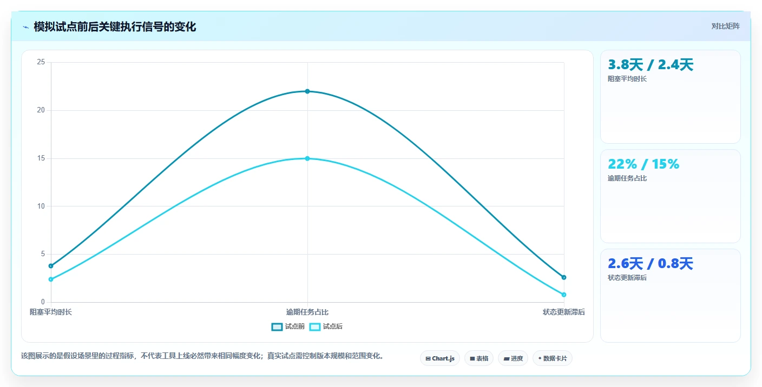Click the 数据卡片 tag button
The image size is (762, 387).
(553, 358)
